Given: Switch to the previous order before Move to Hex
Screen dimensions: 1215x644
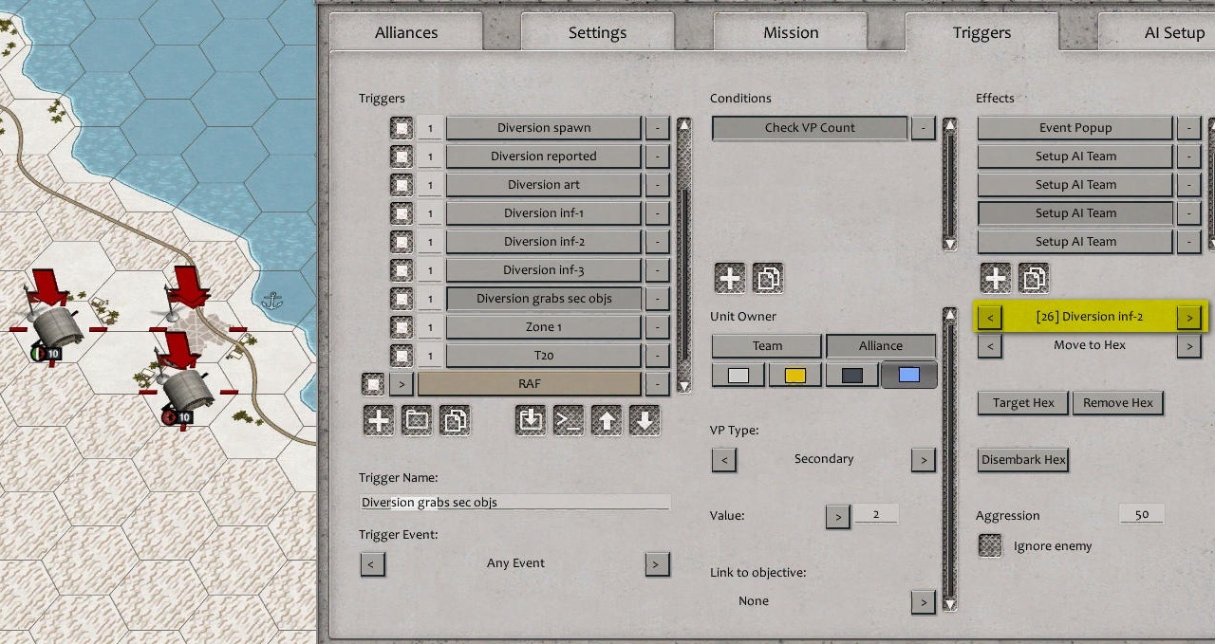Looking at the screenshot, I should [x=990, y=345].
